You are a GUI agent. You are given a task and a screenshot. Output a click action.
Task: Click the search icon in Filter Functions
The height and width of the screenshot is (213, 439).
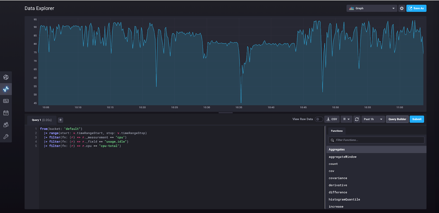(x=332, y=140)
